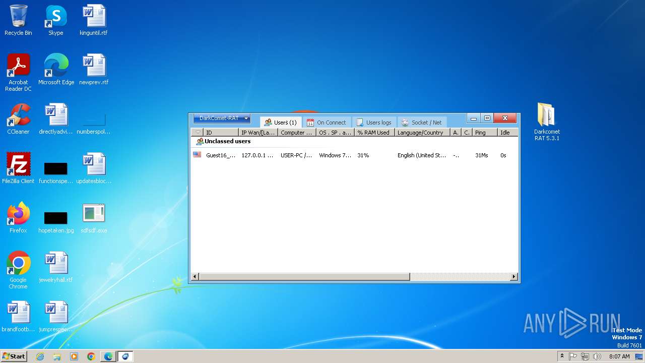Select the newprev.rtf document icon
The width and height of the screenshot is (645, 363).
click(x=94, y=70)
